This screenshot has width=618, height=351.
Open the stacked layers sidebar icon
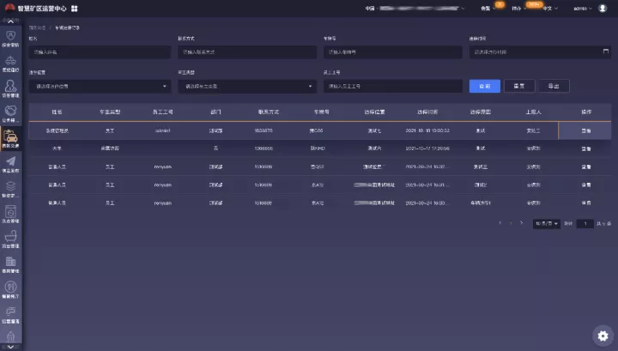tap(10, 186)
